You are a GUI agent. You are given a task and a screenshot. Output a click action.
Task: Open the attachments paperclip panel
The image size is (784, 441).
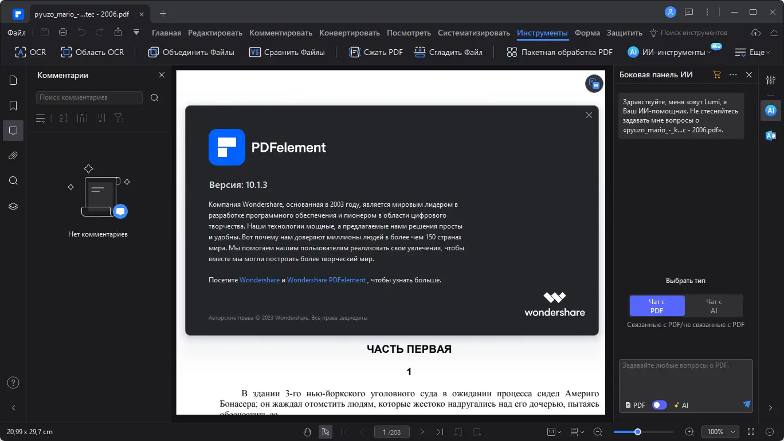[13, 156]
